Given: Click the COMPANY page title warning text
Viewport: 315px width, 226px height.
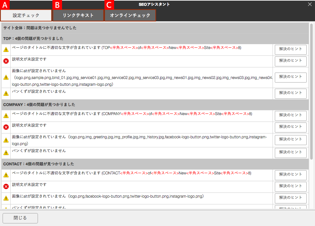Looking at the screenshot, I should click(132, 114).
